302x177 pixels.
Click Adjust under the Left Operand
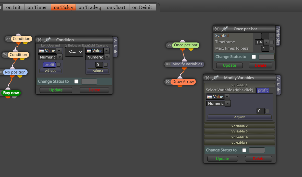[x=50, y=71]
